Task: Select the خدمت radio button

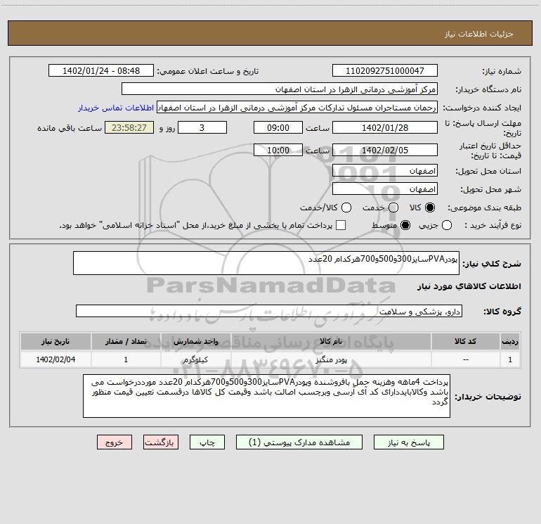Action: pyautogui.click(x=393, y=207)
